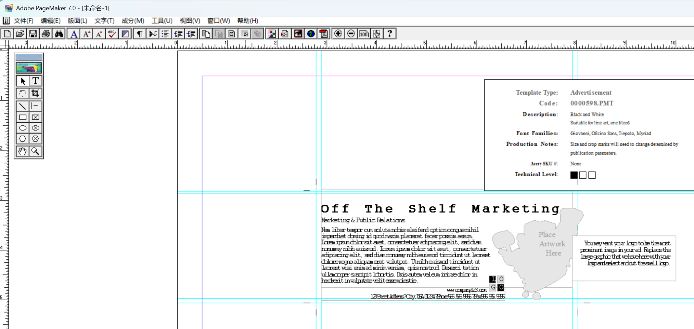The width and height of the screenshot is (694, 329).
Task: Open the 文字(T) menu
Action: [104, 21]
